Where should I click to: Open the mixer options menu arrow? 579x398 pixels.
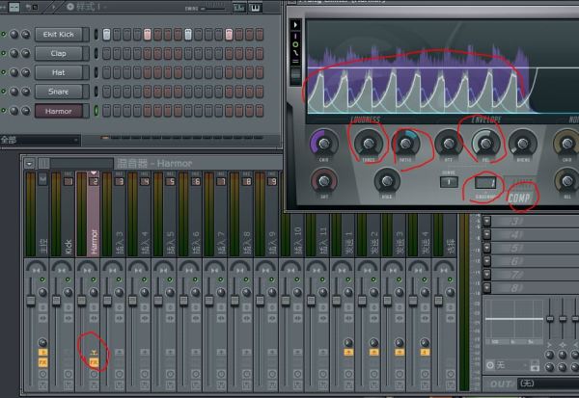30,163
